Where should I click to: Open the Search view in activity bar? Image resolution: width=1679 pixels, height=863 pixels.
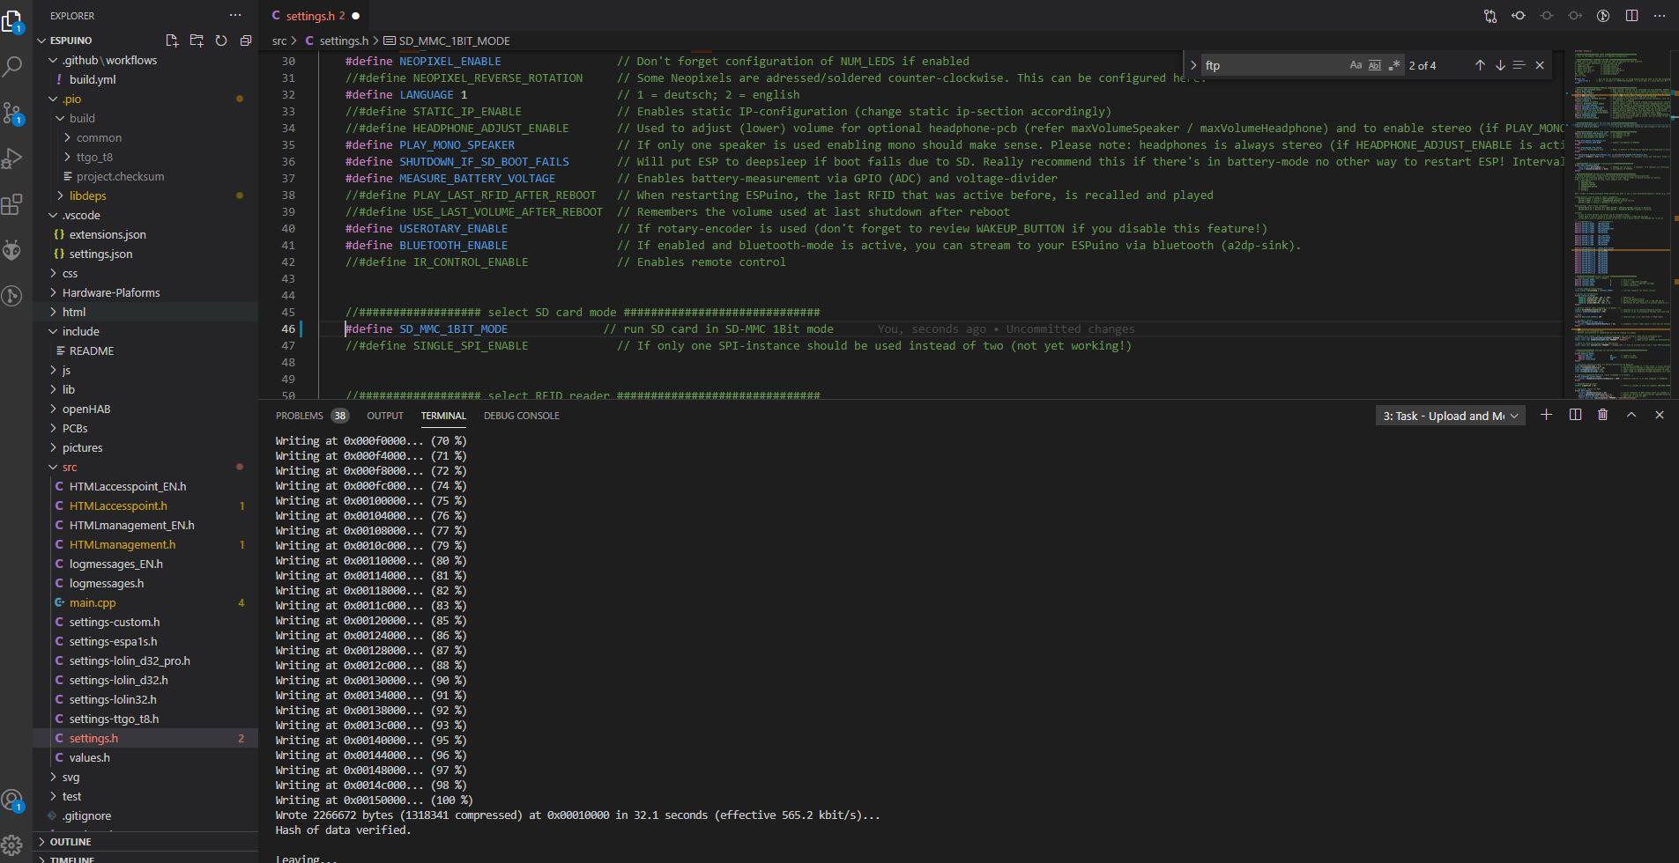coord(13,66)
